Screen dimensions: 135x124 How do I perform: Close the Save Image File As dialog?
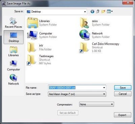tap(128, 2)
